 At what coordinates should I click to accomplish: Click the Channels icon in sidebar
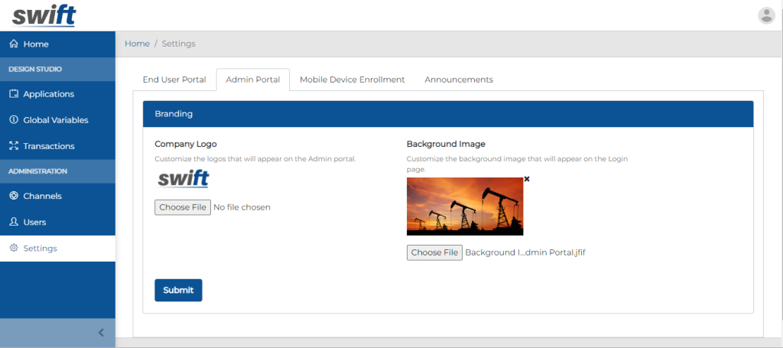(14, 196)
